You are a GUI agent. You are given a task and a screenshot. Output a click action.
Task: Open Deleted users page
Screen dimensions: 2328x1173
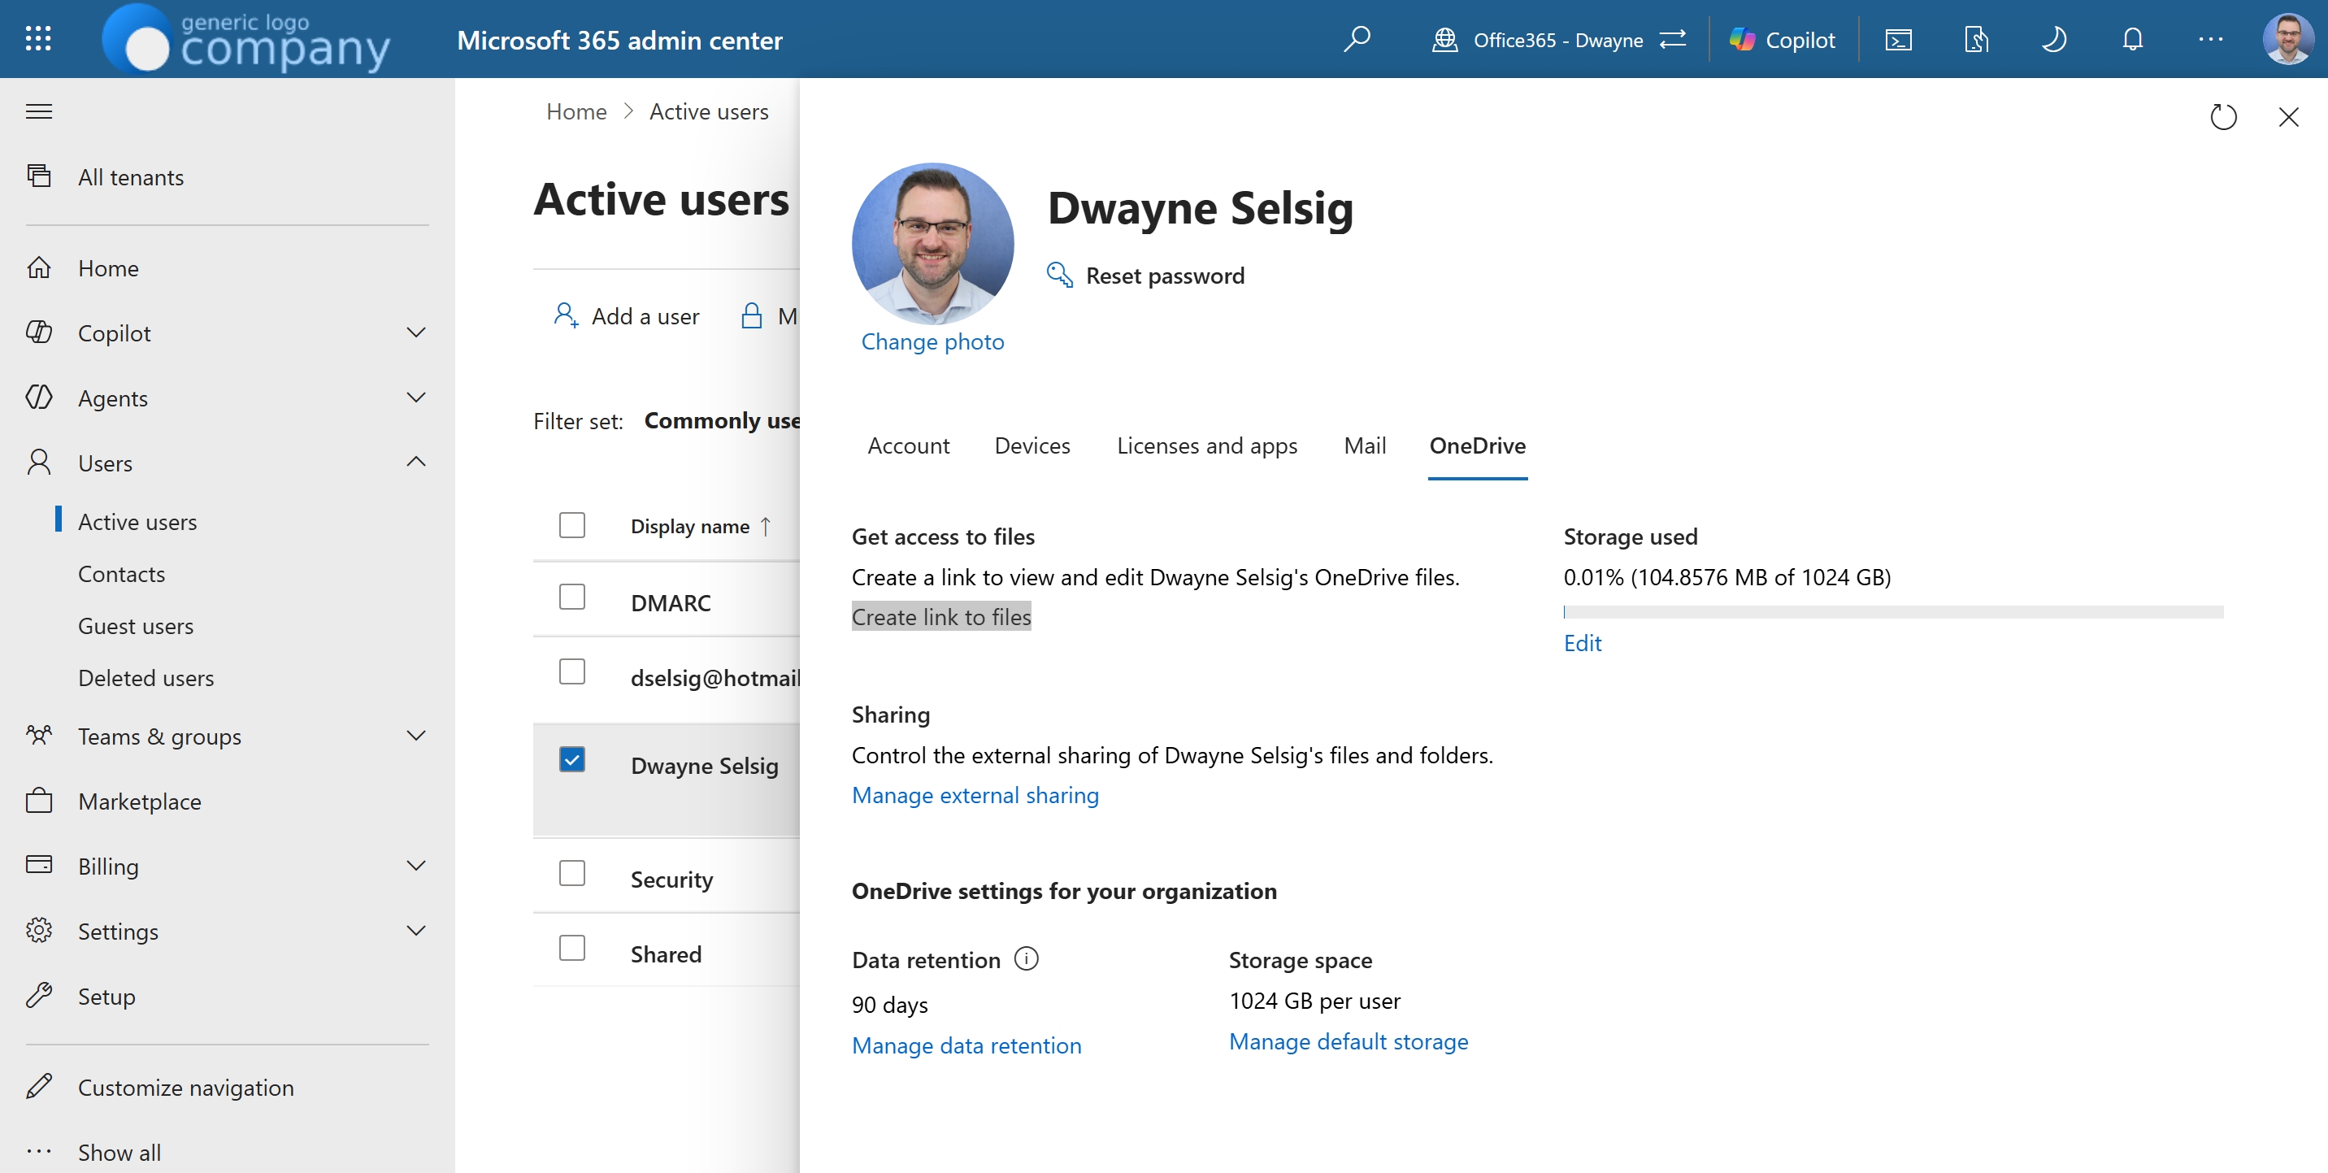[145, 678]
